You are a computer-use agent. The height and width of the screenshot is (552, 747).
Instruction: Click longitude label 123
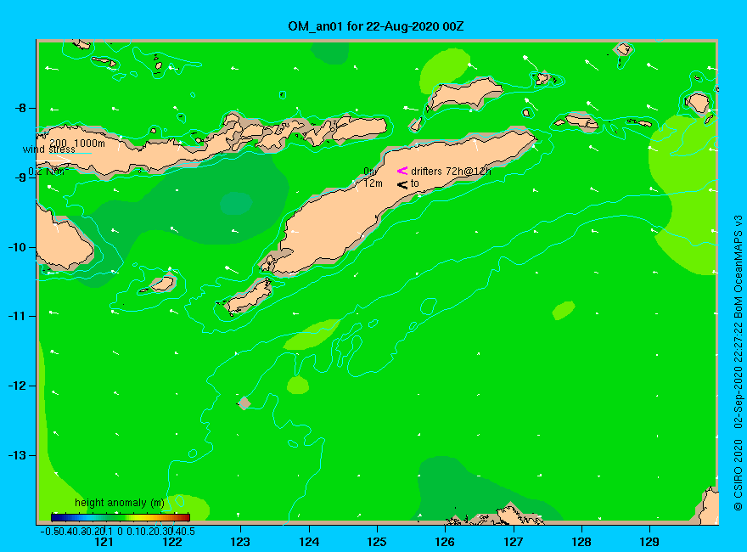coord(240,542)
